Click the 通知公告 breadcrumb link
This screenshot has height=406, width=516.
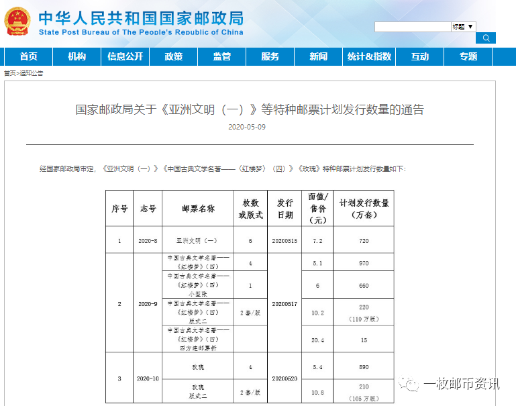tap(32, 73)
